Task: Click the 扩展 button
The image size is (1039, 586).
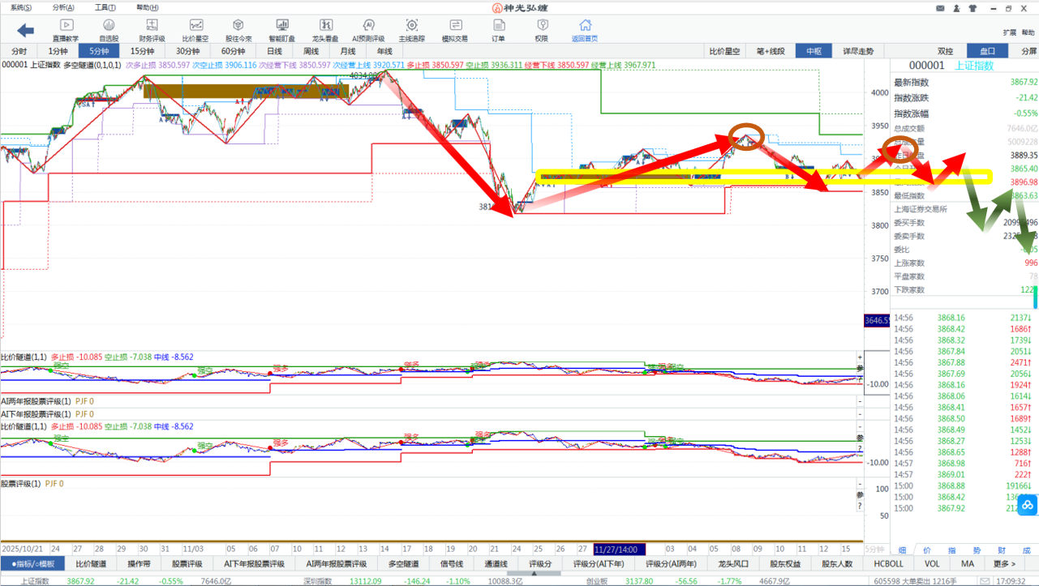Action: pos(1009,32)
